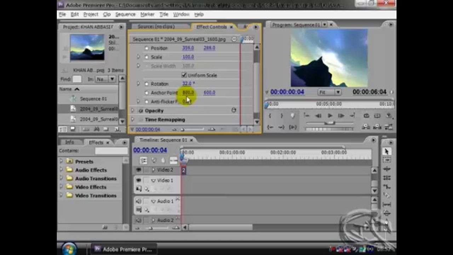The width and height of the screenshot is (453, 255).
Task: Toggle animation stopwatch for Anchor Point
Action: [147, 92]
